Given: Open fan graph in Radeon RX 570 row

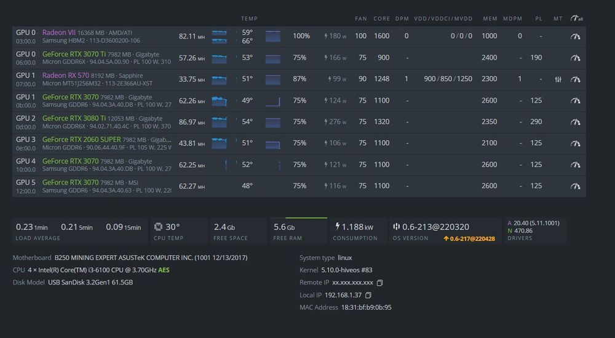Looking at the screenshot, I should [272, 80].
